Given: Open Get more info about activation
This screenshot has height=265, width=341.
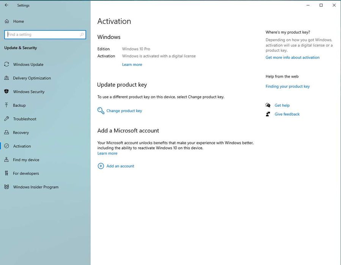Looking at the screenshot, I should tap(292, 58).
